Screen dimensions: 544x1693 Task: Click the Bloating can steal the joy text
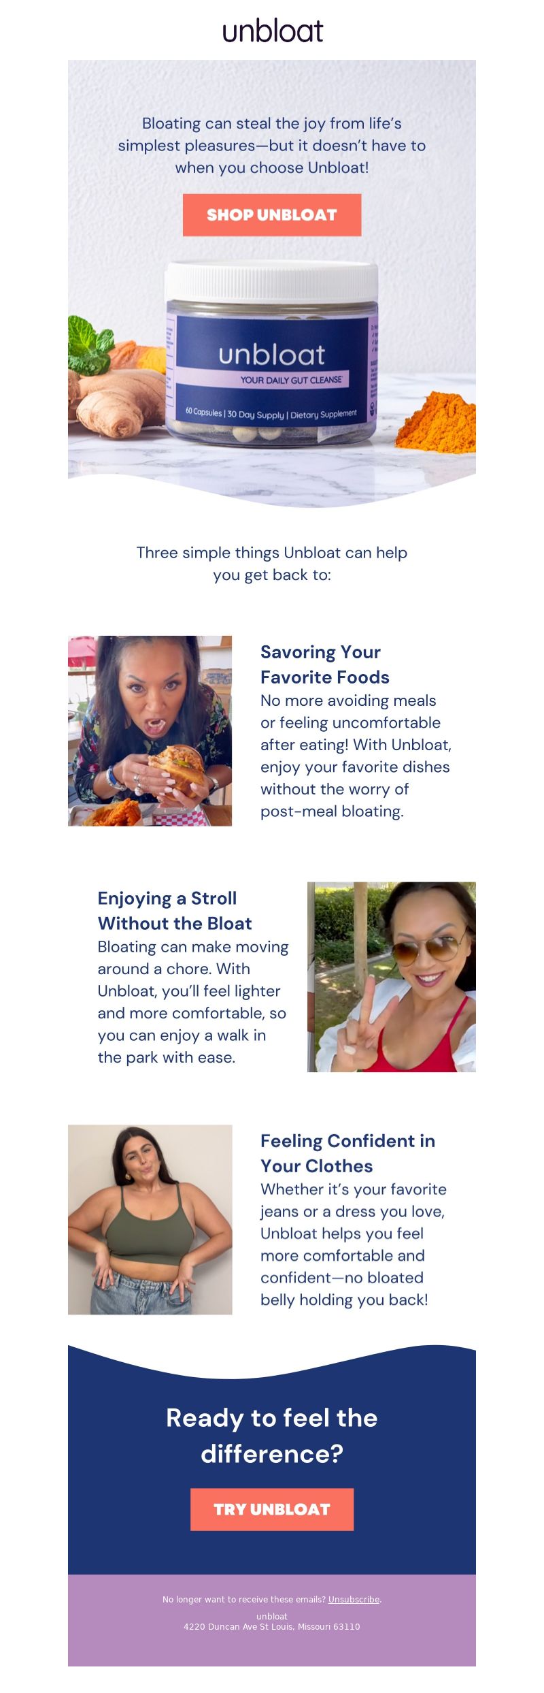(x=272, y=146)
